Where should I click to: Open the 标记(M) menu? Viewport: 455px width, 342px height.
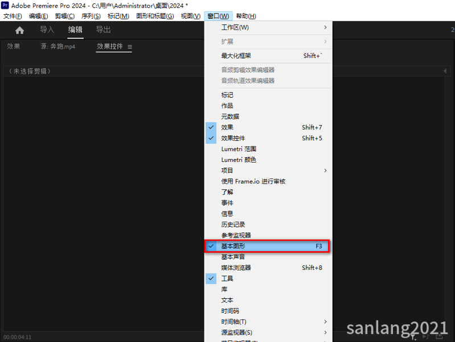(x=118, y=16)
